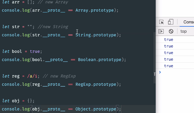The image size is (194, 113).
Task: Open the top context dropdown
Action: pyautogui.click(x=184, y=31)
